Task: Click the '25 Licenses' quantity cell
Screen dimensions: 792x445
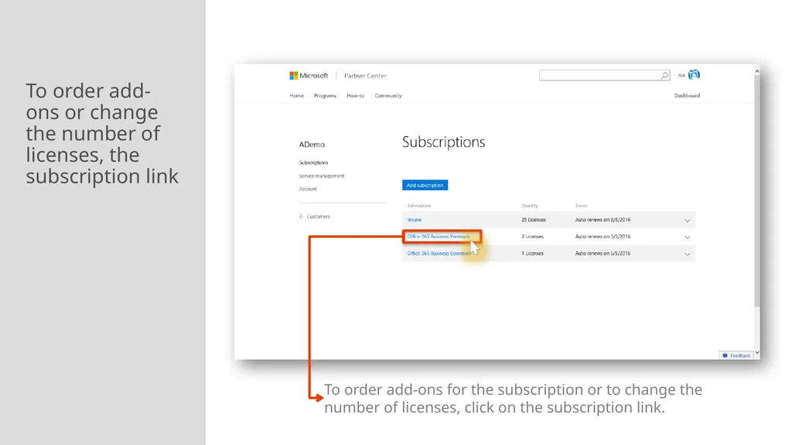Action: point(534,220)
